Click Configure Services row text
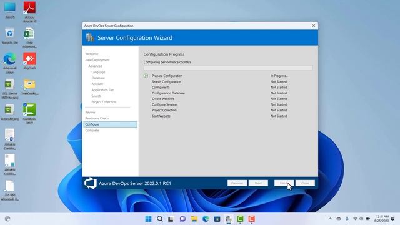The width and height of the screenshot is (400, 225). point(164,104)
